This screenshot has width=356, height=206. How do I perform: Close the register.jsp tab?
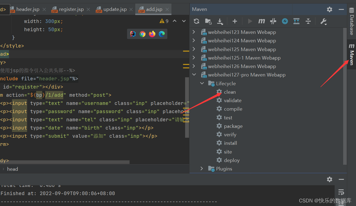tap(88, 9)
